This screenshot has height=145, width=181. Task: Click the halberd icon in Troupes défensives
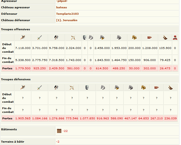pyautogui.click(x=23, y=87)
